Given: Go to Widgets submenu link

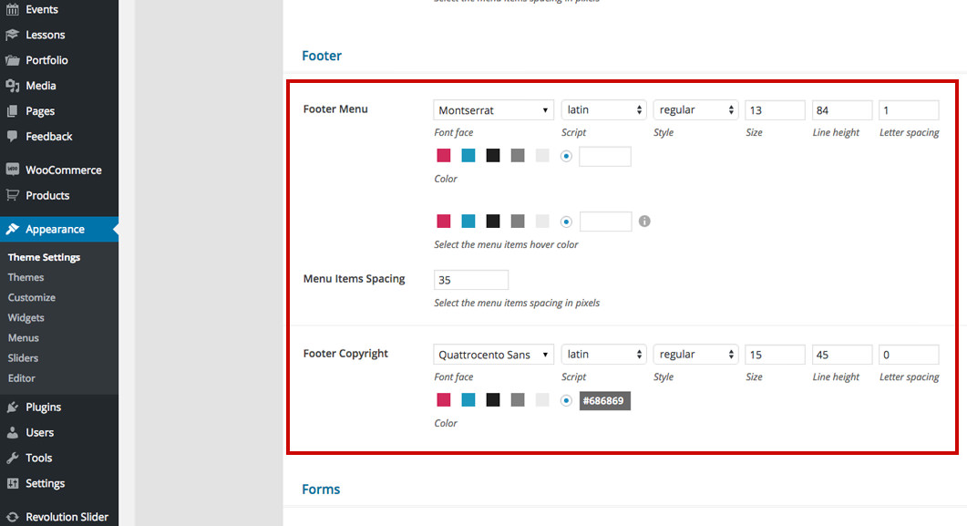Looking at the screenshot, I should (26, 317).
